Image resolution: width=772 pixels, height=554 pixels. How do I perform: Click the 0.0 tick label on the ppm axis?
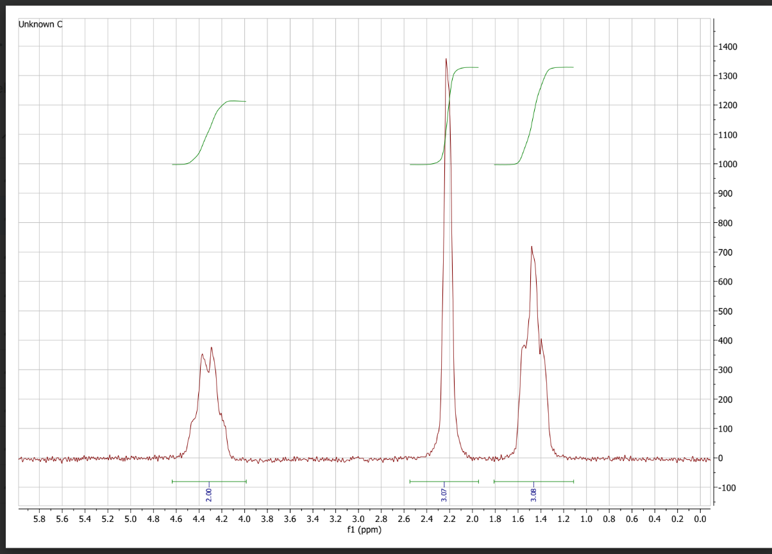(700, 517)
